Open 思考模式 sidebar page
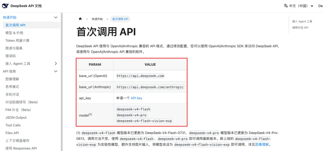323x151 pixels. (x=12, y=87)
